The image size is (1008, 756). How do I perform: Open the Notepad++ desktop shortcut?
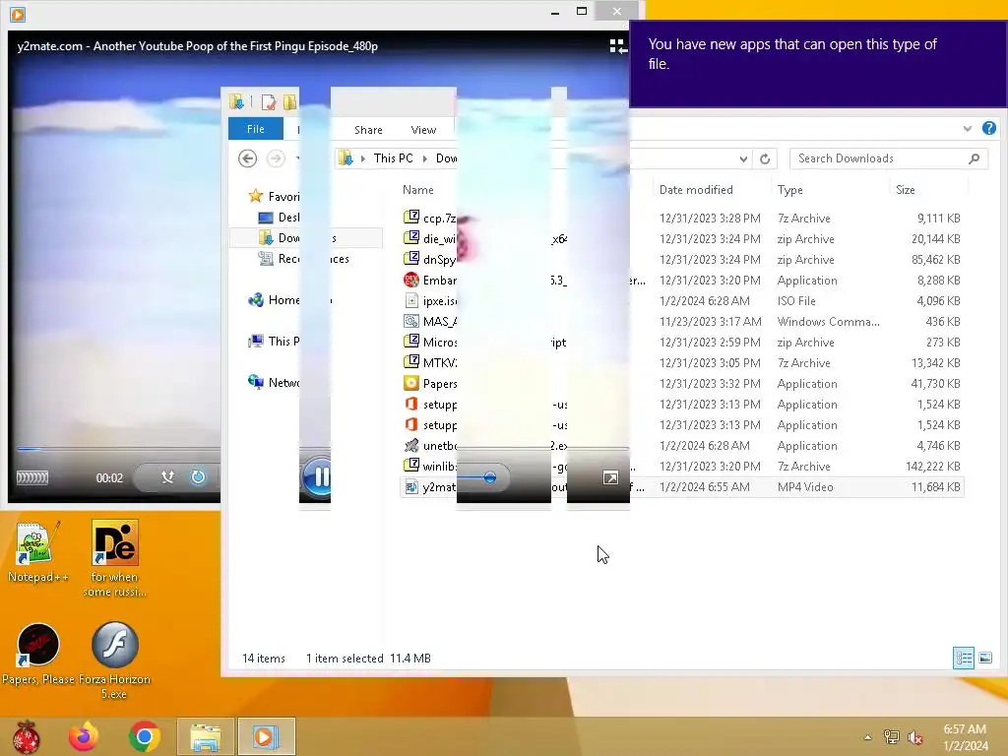point(38,551)
